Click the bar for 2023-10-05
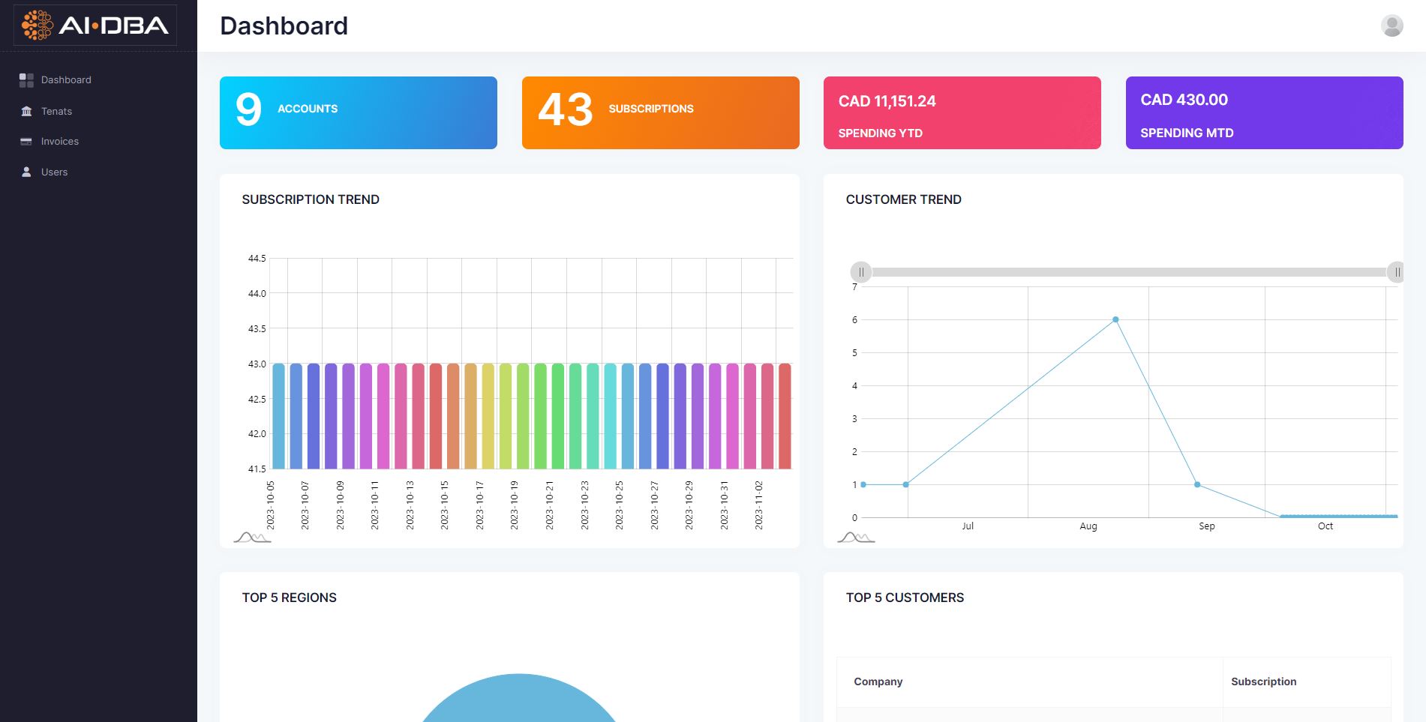The height and width of the screenshot is (722, 1426). pos(278,416)
